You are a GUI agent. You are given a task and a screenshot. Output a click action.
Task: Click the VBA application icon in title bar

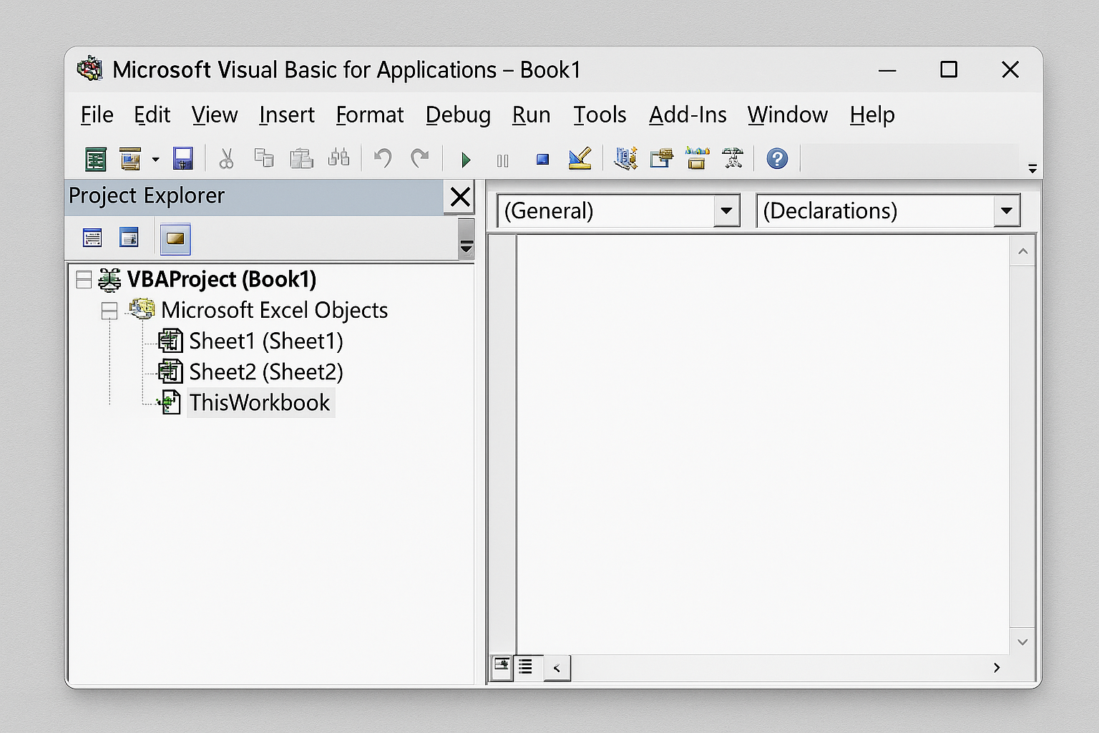point(89,69)
